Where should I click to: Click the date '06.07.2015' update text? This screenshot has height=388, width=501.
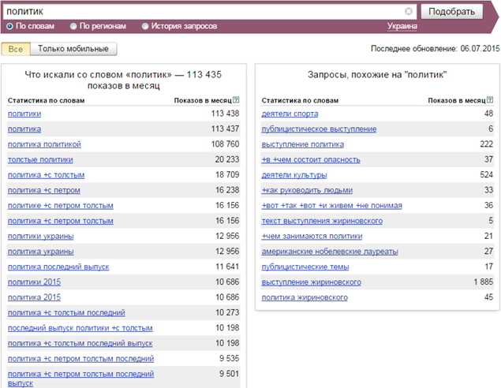(480, 49)
